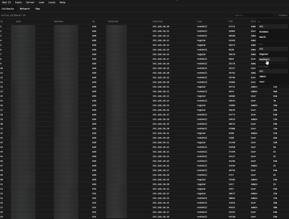
Task: Sort by the User column header
Action: coord(19,21)
